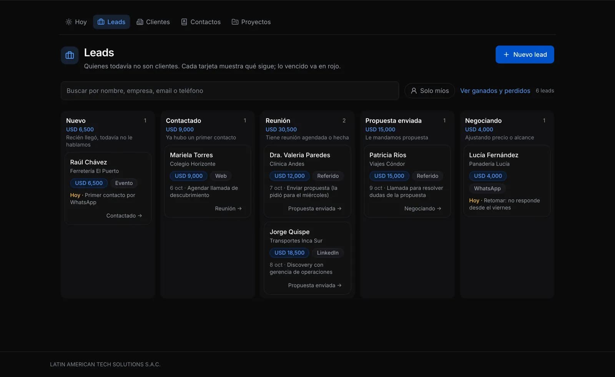Viewport: 615px width, 377px height.
Task: Click the briefcase icon in Leads tab
Action: tap(101, 22)
